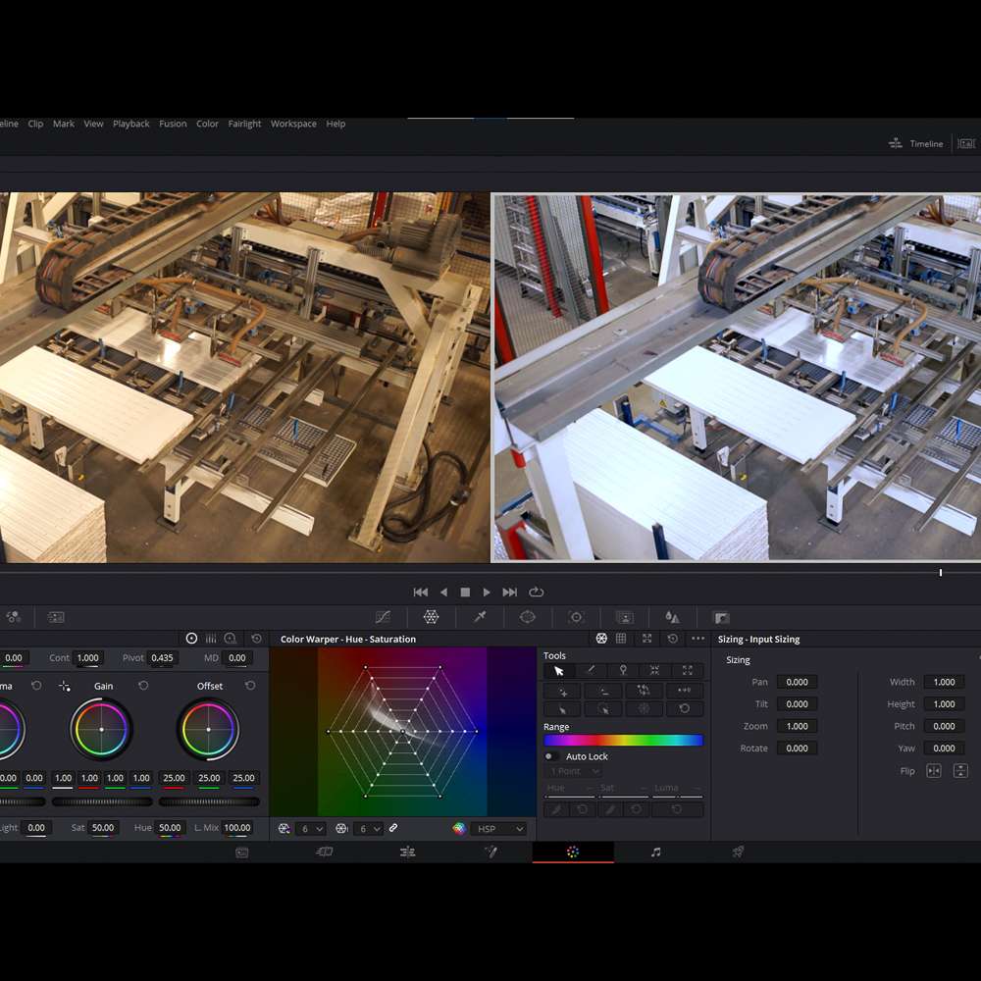Open the hue resolution 6 dropdown
Image resolution: width=981 pixels, height=981 pixels.
click(310, 828)
